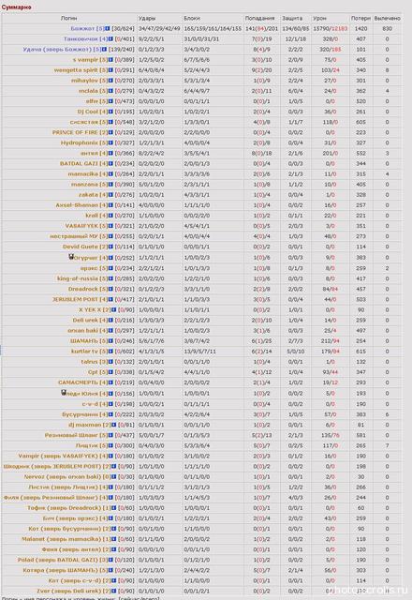Open info icon beside elfir
This screenshot has width=412, height=600.
(x=110, y=101)
